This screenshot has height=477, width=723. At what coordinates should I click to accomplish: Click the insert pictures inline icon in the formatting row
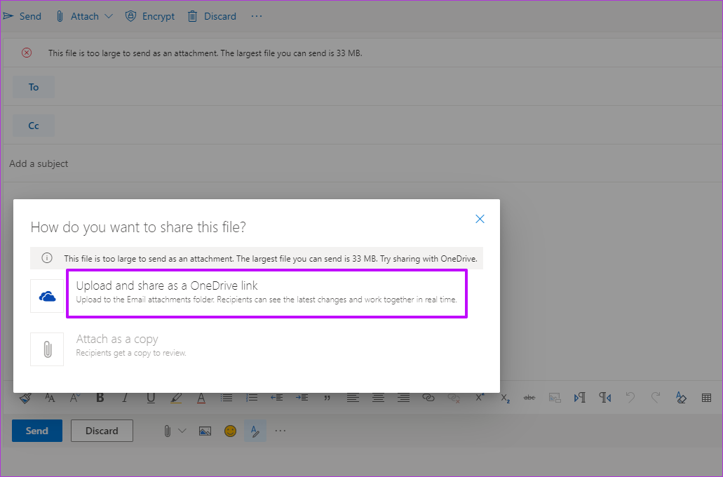555,398
